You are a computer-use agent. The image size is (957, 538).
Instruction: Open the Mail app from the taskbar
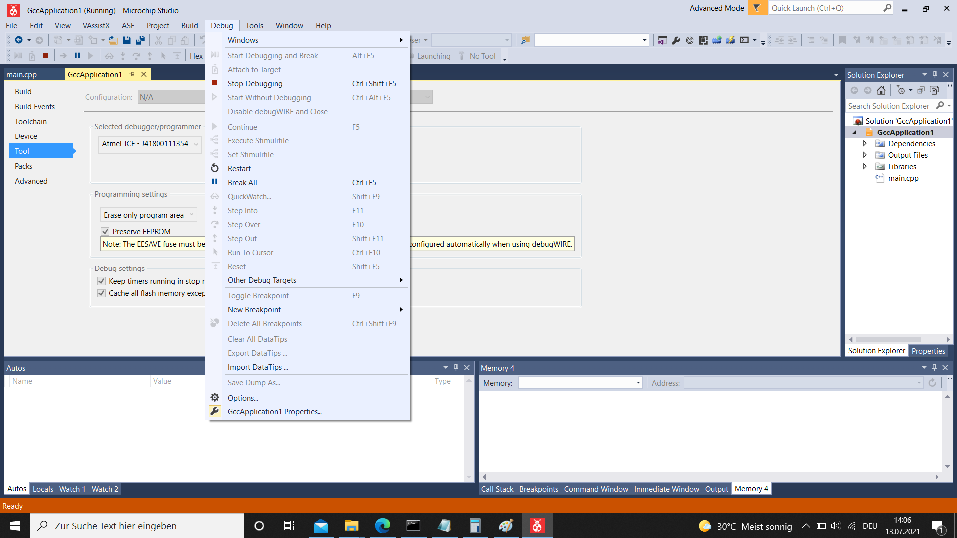coord(320,526)
